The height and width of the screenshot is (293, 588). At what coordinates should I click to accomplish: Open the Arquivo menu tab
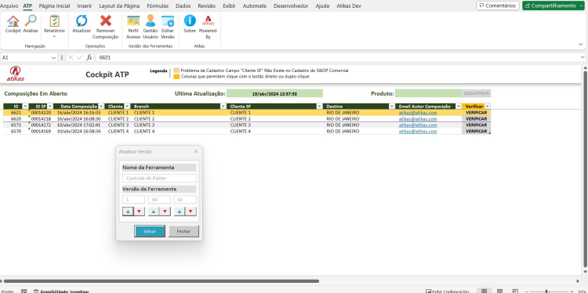coord(9,6)
